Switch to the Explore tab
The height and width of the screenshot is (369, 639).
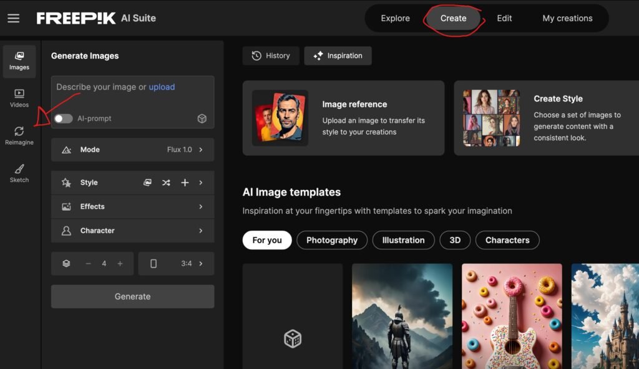click(395, 18)
